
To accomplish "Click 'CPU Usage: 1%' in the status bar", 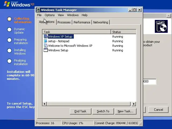I will click(78, 123).
